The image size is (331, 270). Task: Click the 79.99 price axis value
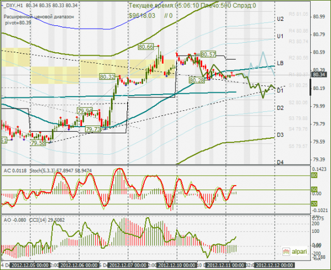[319, 106]
